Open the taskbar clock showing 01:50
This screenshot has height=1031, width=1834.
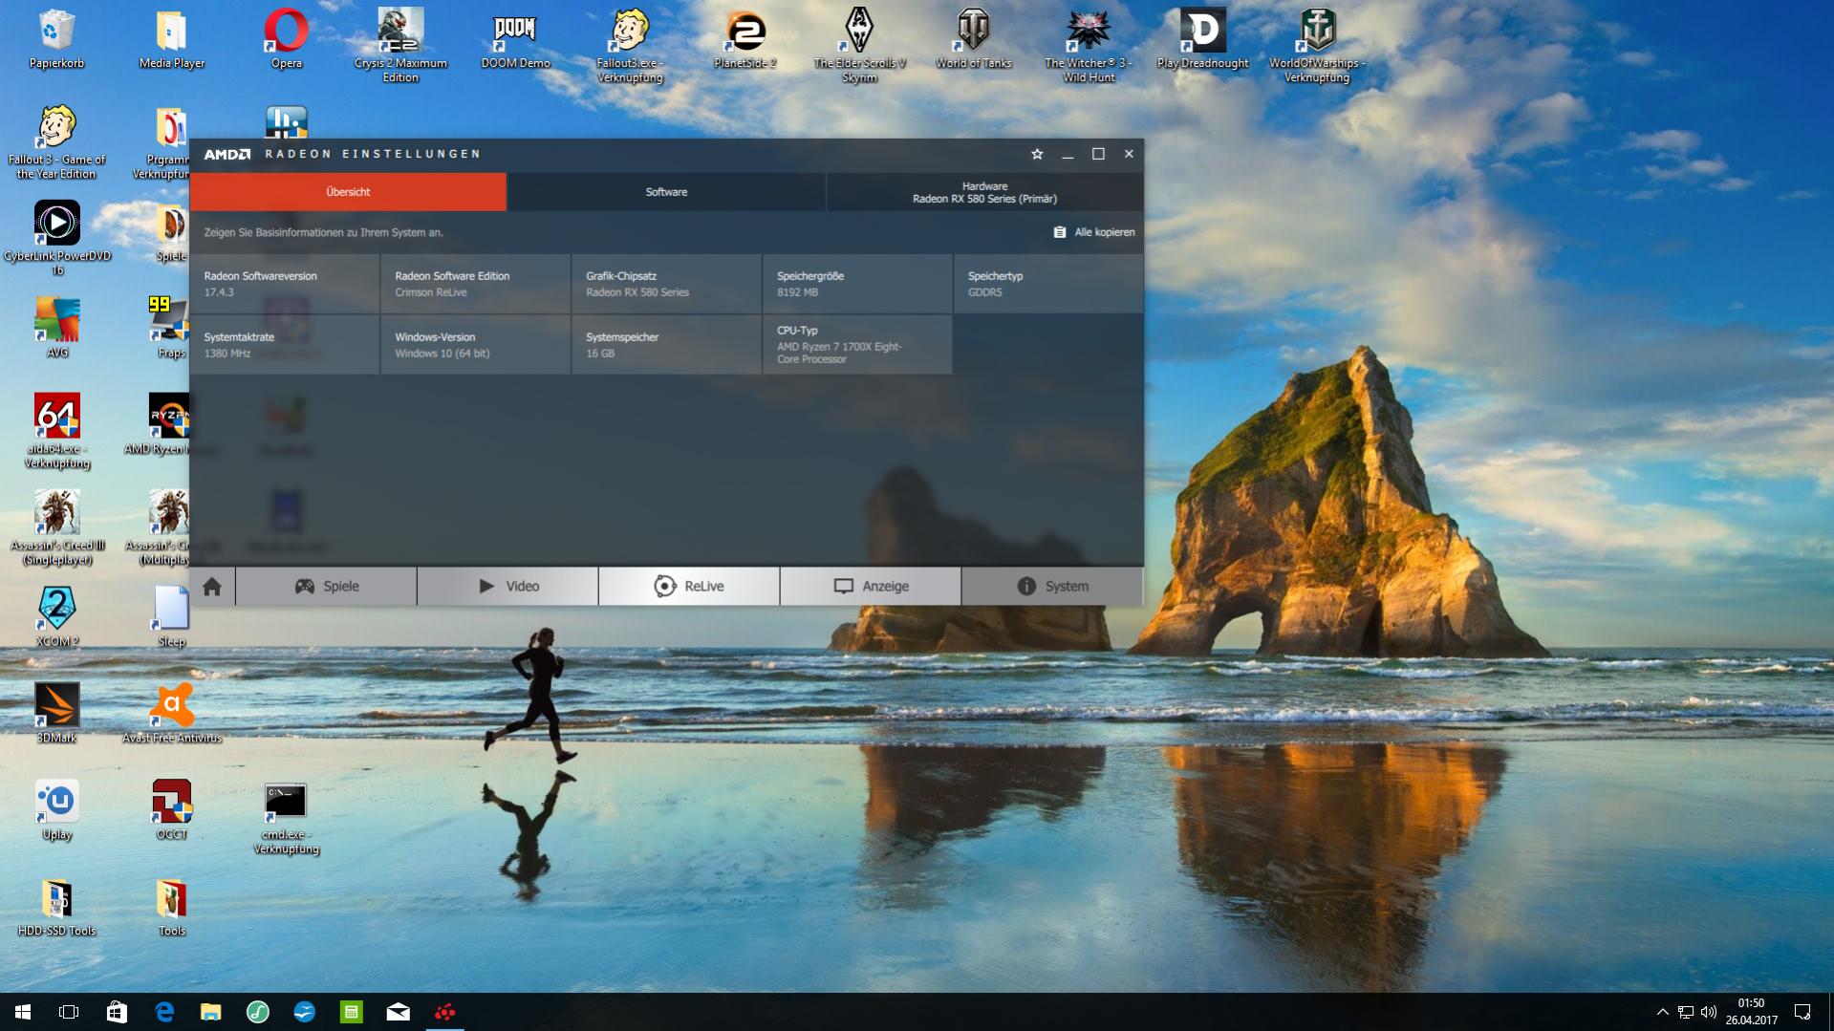pyautogui.click(x=1751, y=1012)
